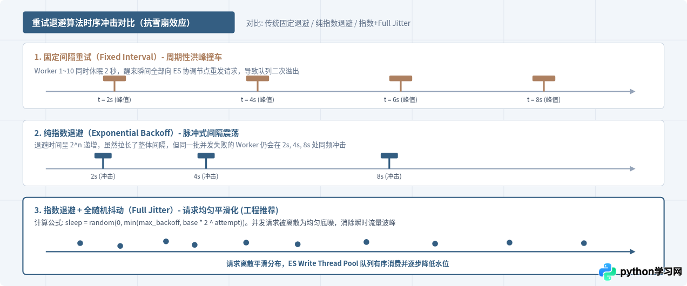Click the label 2s (冲击)

(103, 176)
